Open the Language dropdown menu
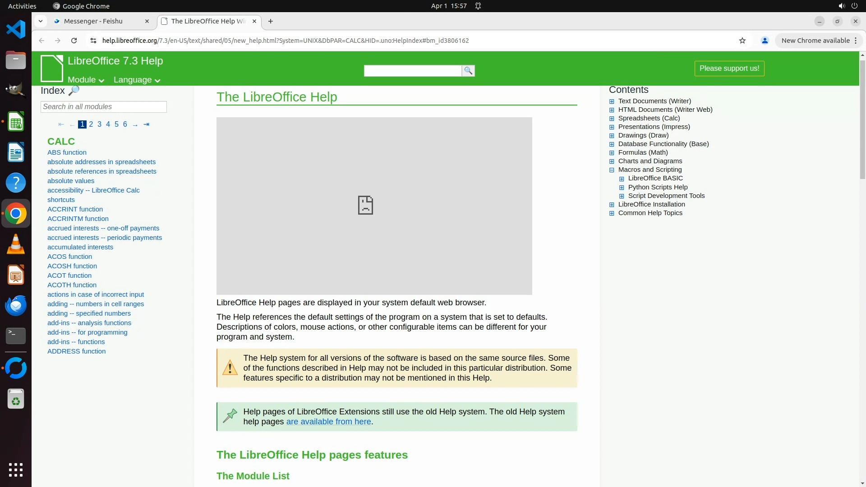Image resolution: width=866 pixels, height=487 pixels. pos(137,80)
